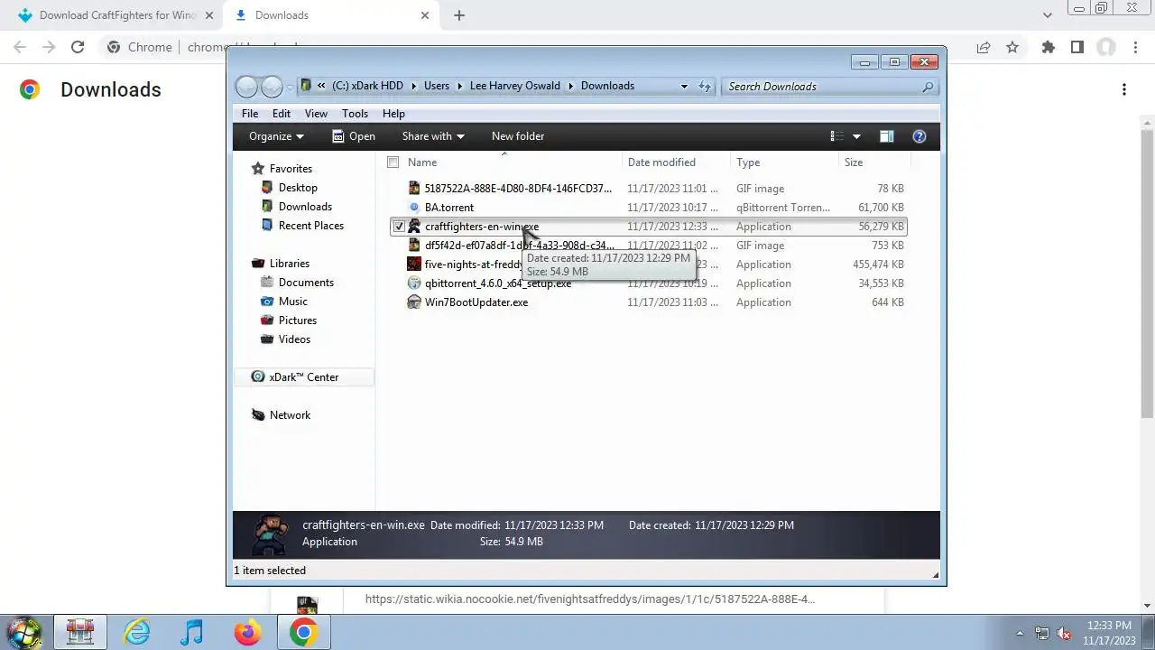1155x650 pixels.
Task: Open Internet Explorer from the taskbar
Action: coord(137,632)
